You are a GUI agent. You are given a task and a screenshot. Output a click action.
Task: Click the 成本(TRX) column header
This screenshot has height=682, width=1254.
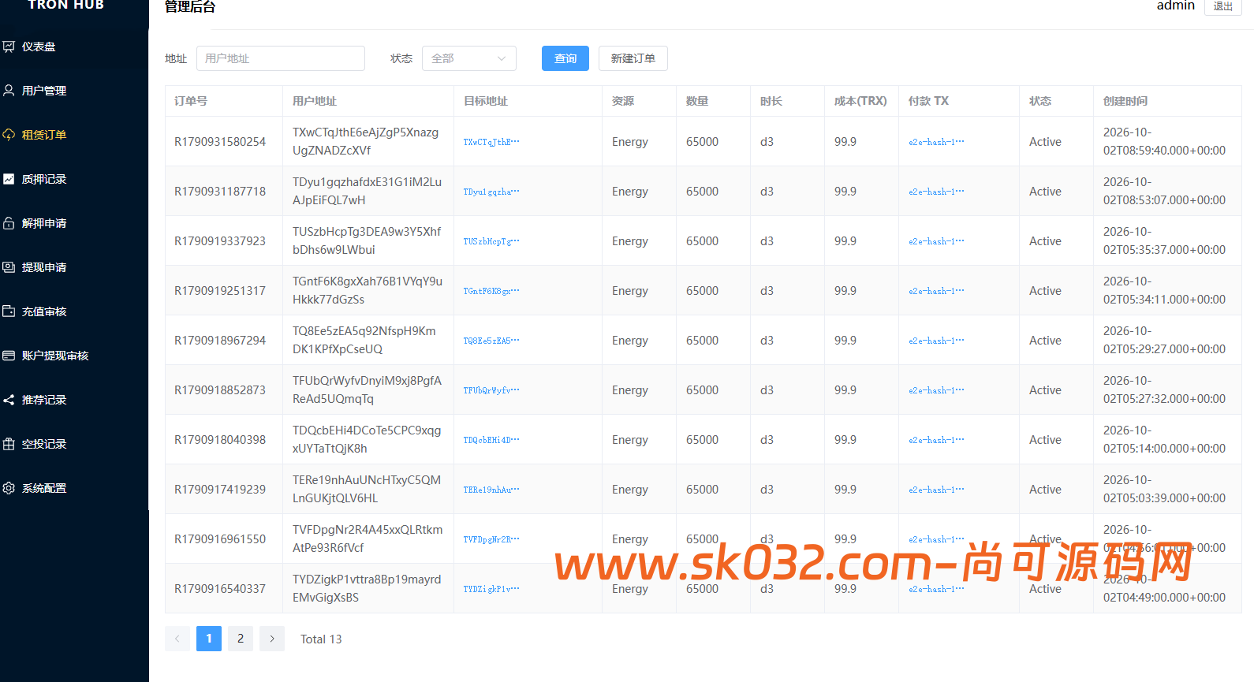click(860, 101)
